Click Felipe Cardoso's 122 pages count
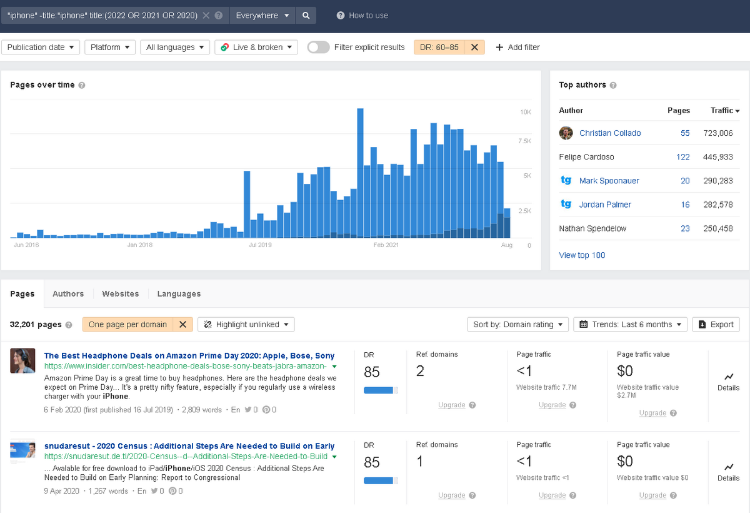 683,157
